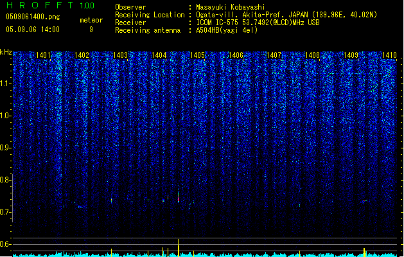Click the cyan dashed echo below 1402
Image resolution: width=404 pixels, height=257 pixels.
point(81,207)
